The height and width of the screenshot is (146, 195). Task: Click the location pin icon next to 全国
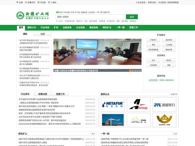17,2
